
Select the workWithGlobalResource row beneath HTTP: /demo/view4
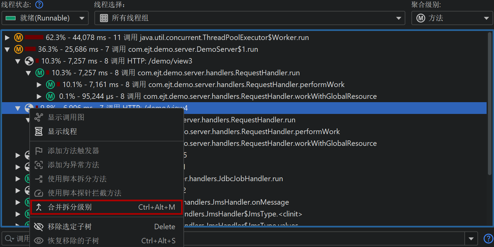click(244, 143)
